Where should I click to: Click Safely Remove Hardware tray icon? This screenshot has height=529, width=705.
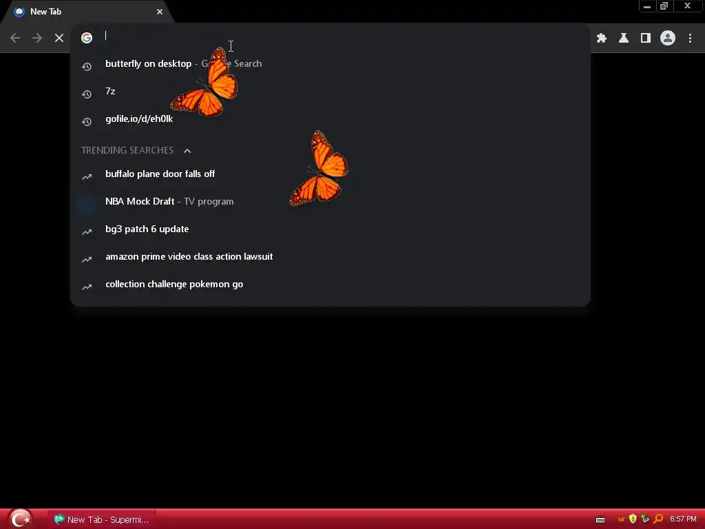tap(646, 519)
